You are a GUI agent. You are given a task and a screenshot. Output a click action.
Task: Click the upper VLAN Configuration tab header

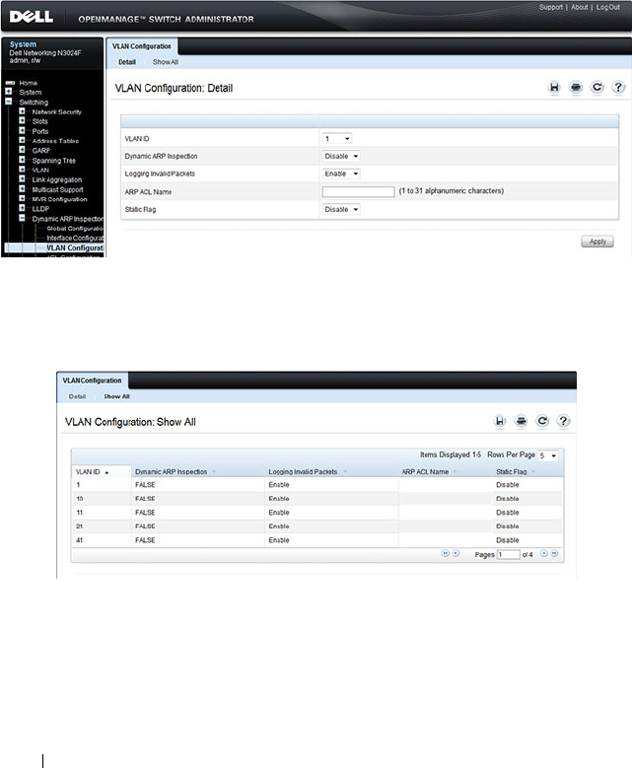pos(142,46)
